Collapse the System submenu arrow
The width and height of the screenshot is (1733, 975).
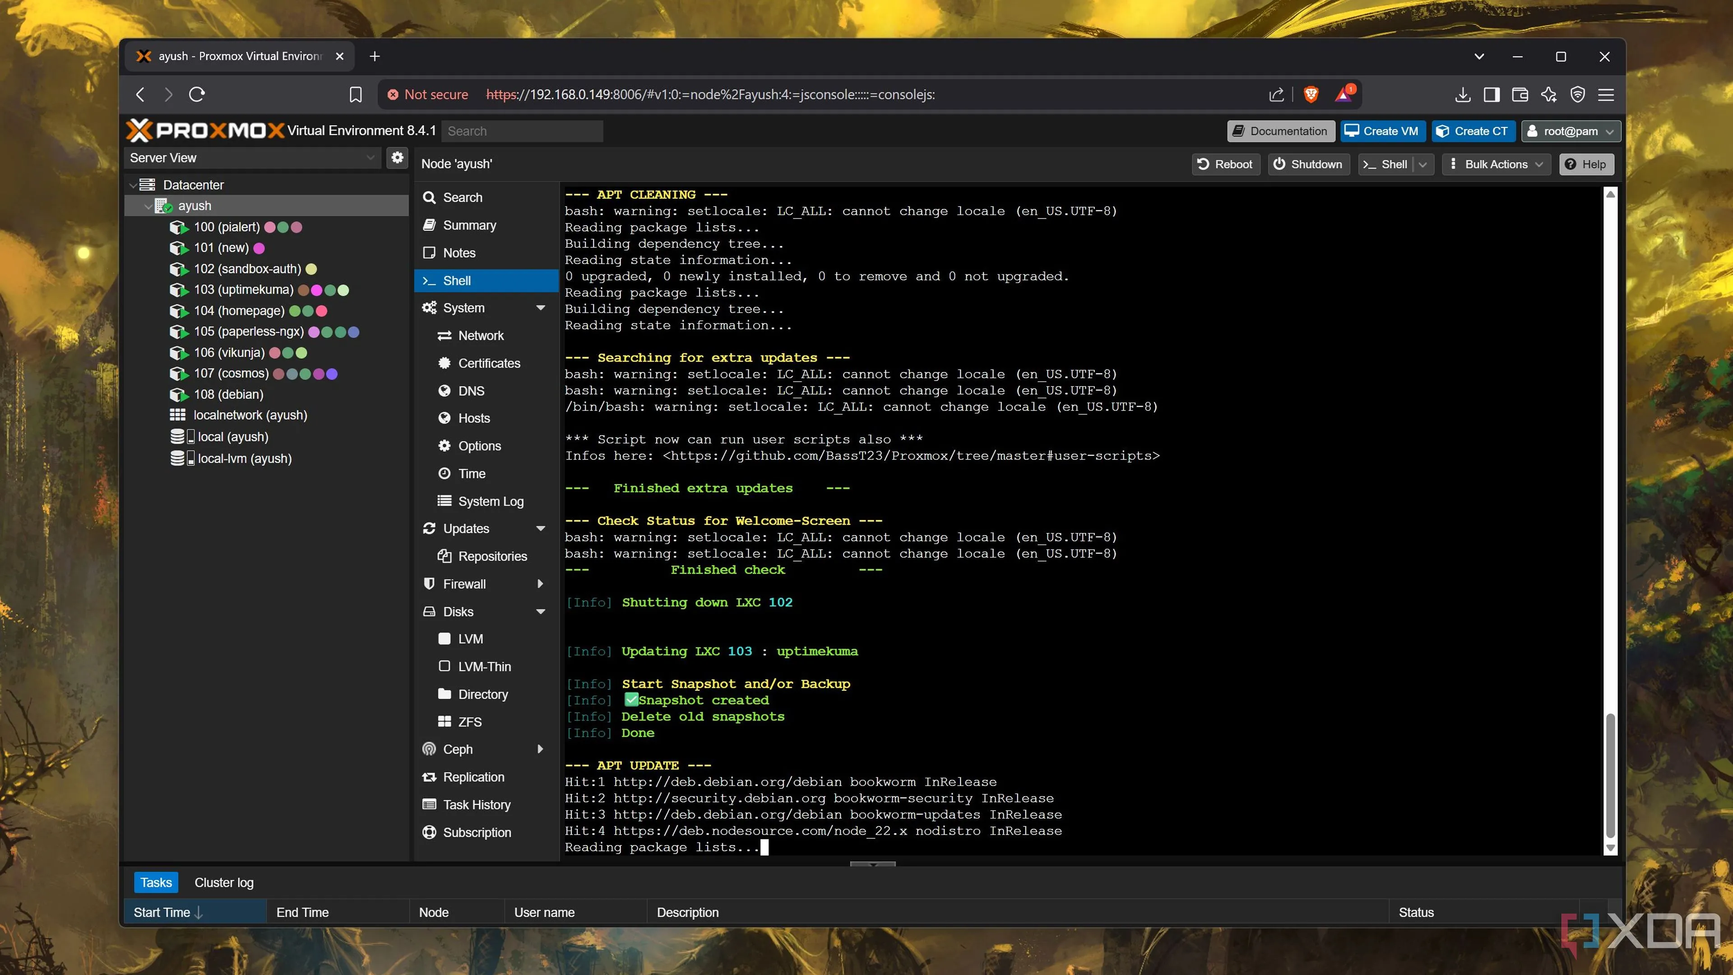point(540,308)
